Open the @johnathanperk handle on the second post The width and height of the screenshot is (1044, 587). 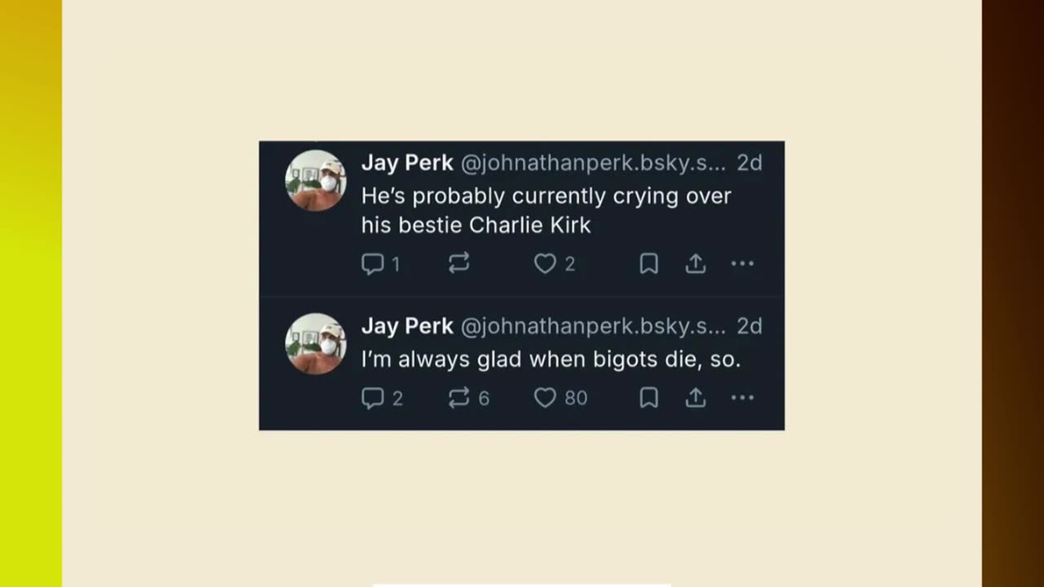click(593, 326)
